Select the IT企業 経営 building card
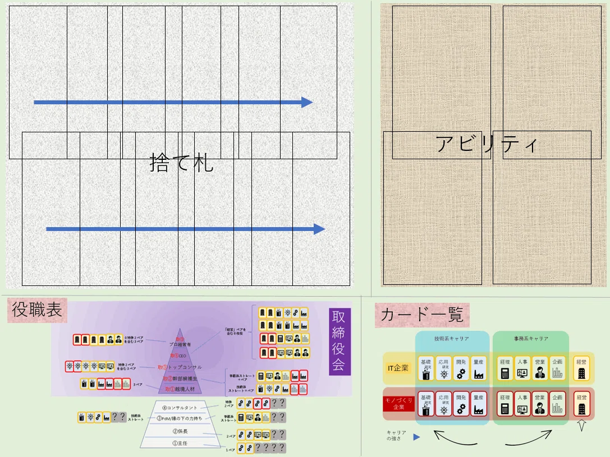 point(581,368)
